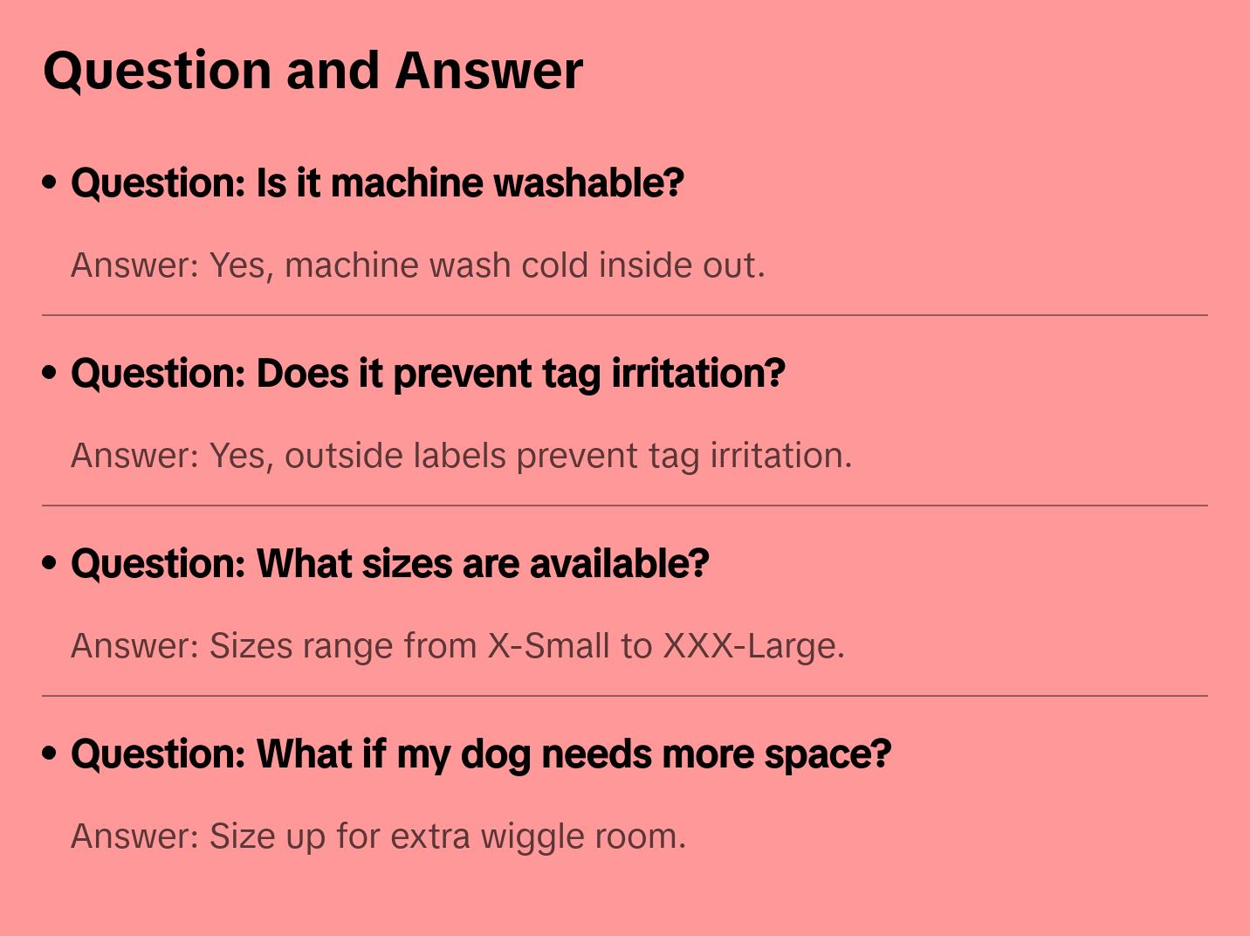The image size is (1250, 936).
Task: Click the "Is it machine washable?" question
Action: 377,183
